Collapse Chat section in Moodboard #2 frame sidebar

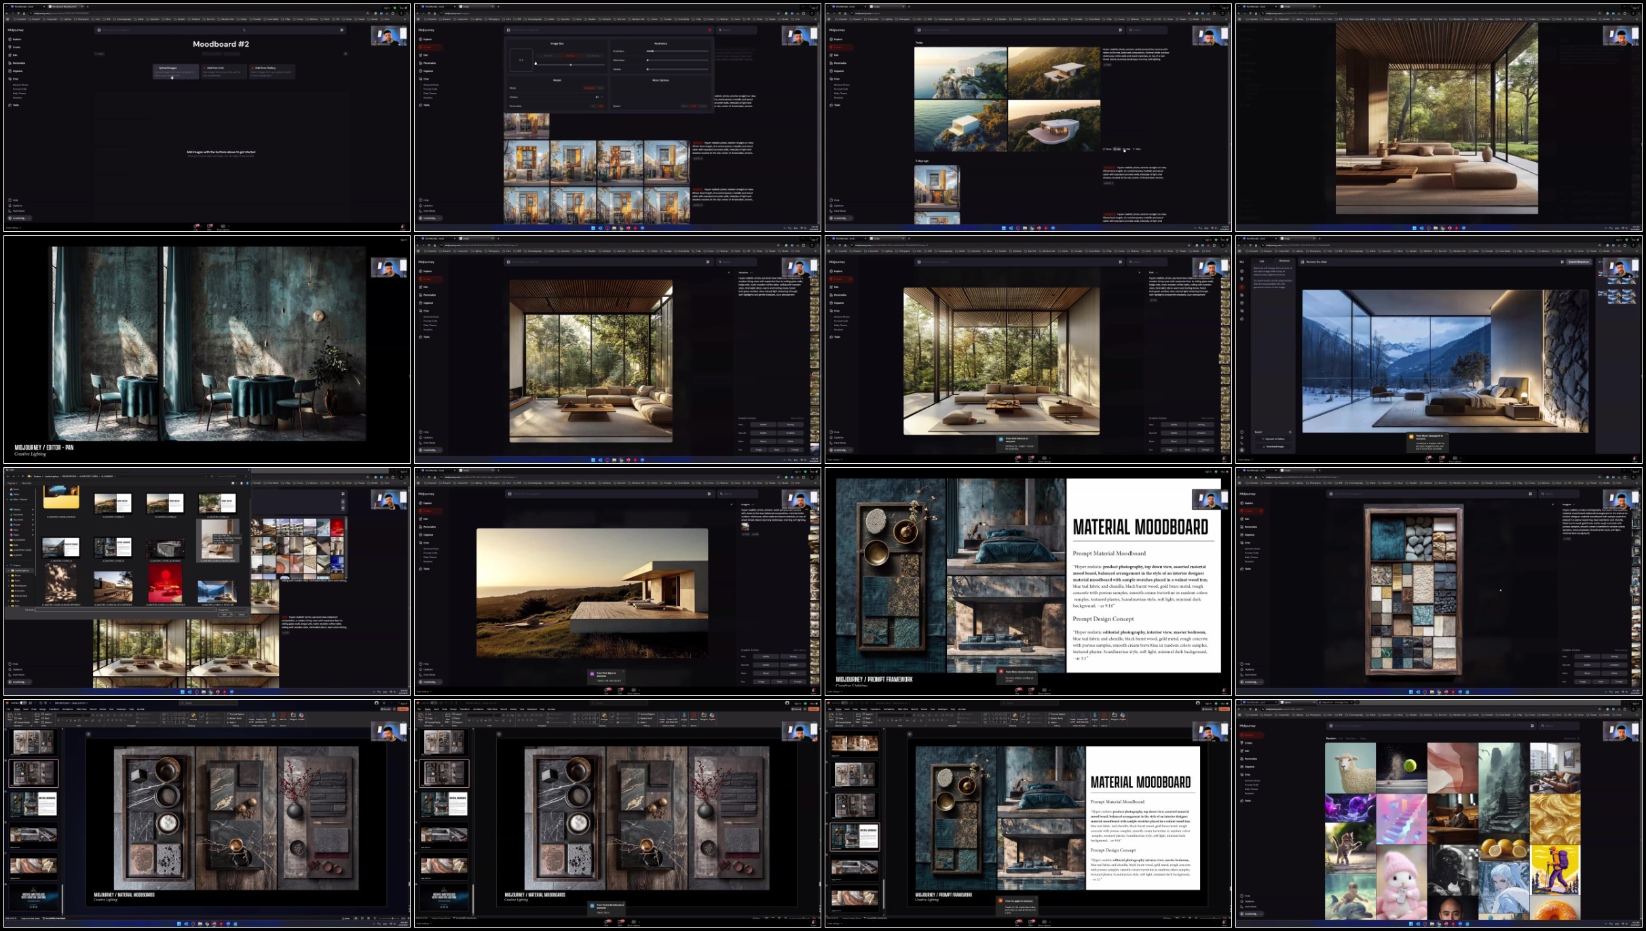tap(13, 79)
